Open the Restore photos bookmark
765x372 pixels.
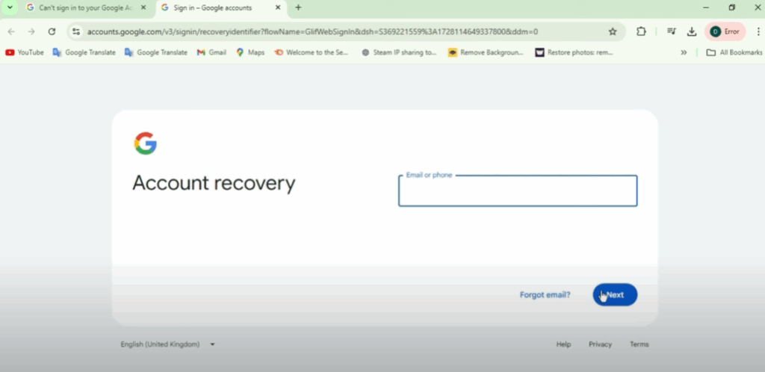coord(574,52)
